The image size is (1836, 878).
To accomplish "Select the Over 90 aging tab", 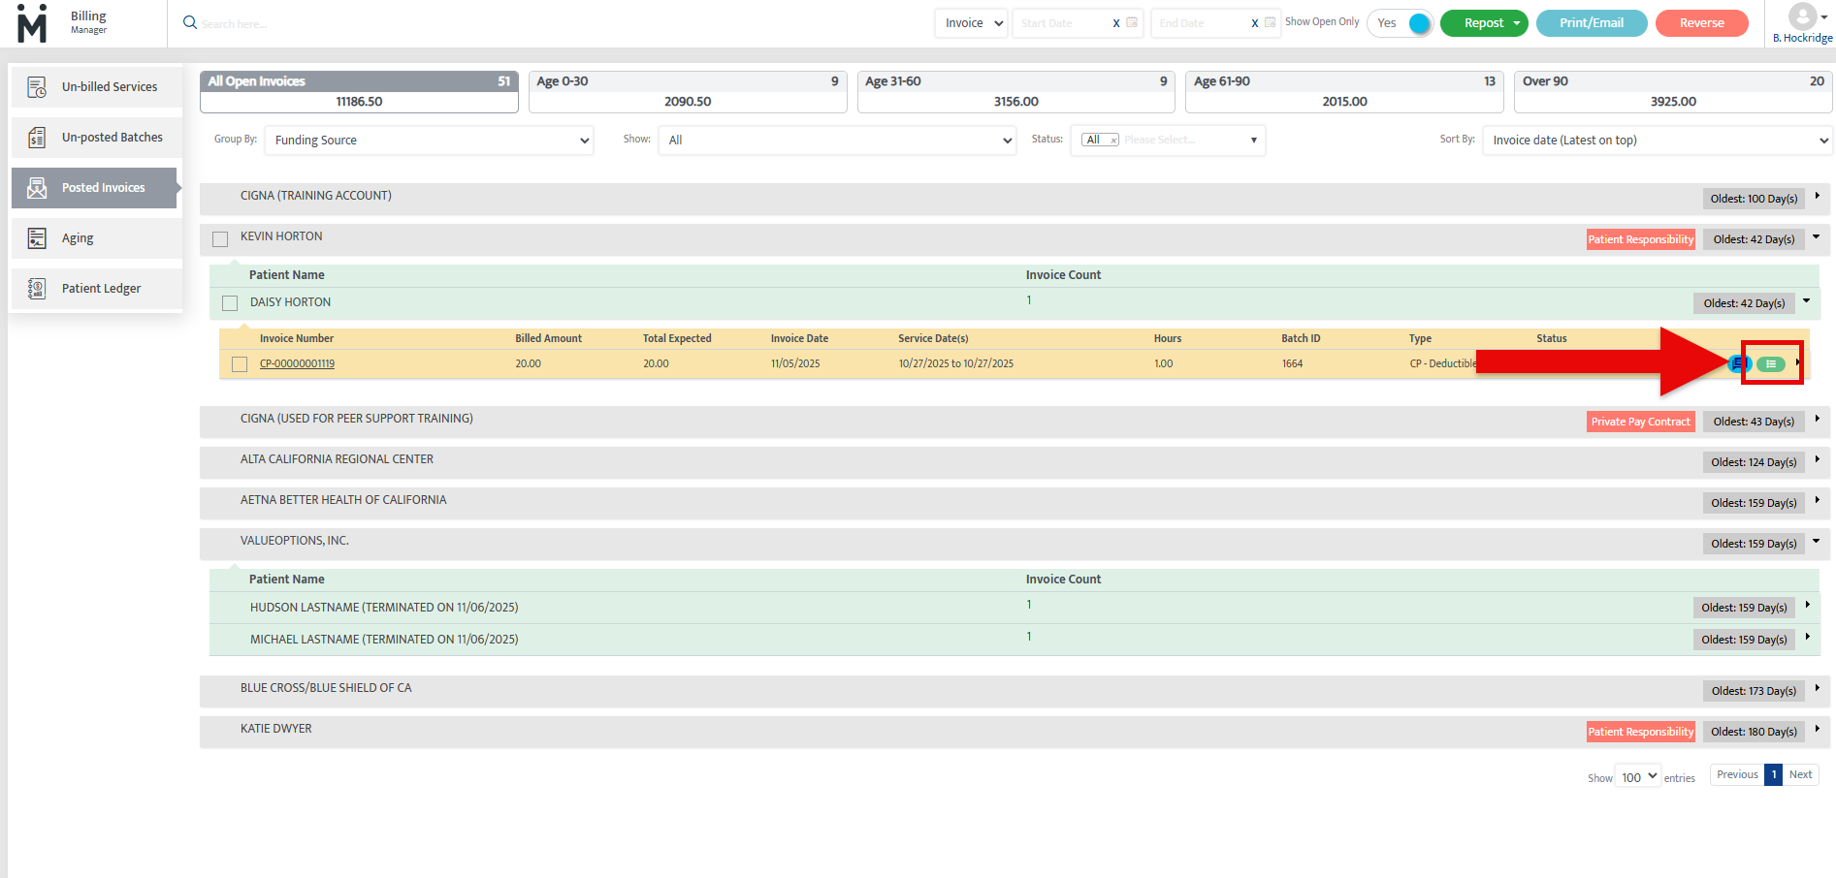I will click(x=1672, y=91).
